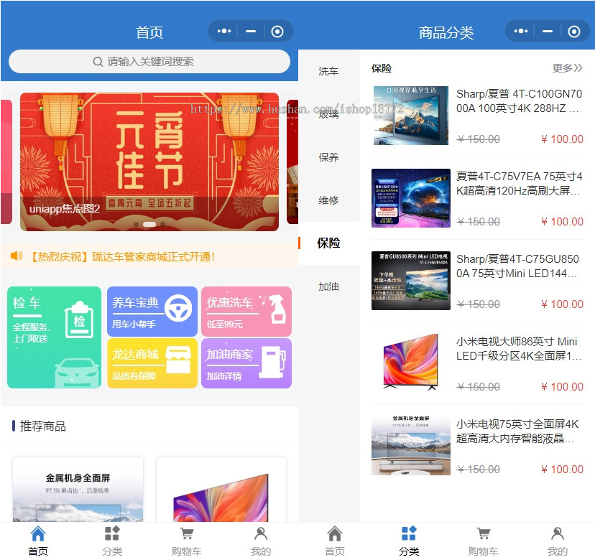Close the mini program via 首页 circle icon

coord(277,31)
